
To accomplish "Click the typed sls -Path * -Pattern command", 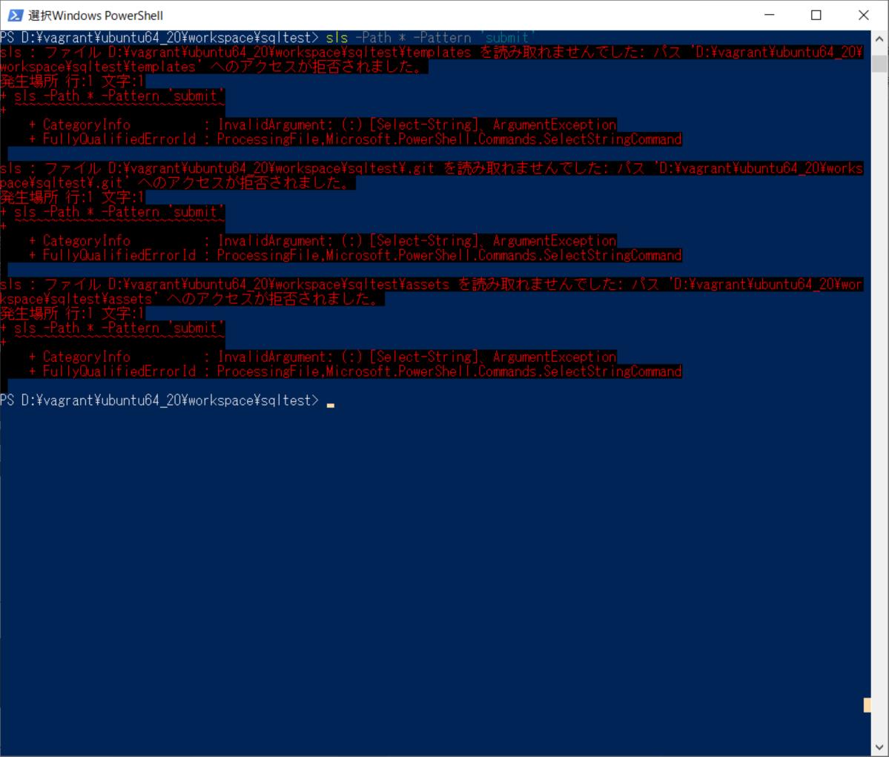I will pos(430,38).
